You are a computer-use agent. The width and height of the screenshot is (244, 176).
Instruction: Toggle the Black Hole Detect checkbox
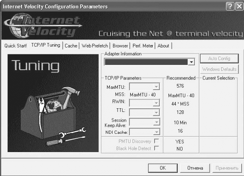point(156,148)
